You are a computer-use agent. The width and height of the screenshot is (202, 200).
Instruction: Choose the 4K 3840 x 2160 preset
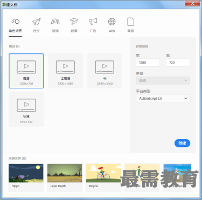105,71
